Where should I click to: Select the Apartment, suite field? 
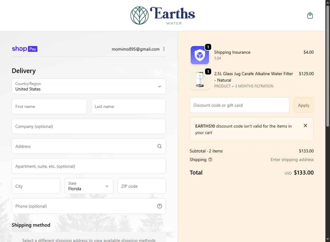pos(89,166)
